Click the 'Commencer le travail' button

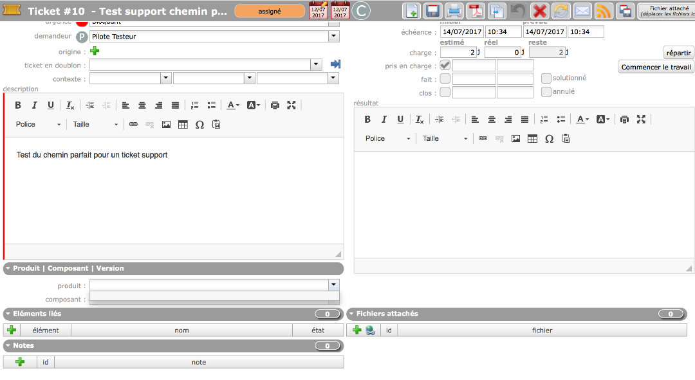656,67
